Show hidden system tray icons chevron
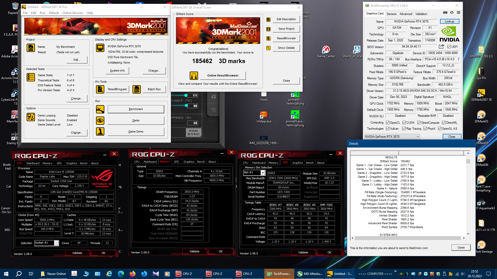This screenshot has width=497, height=279. tap(395, 271)
